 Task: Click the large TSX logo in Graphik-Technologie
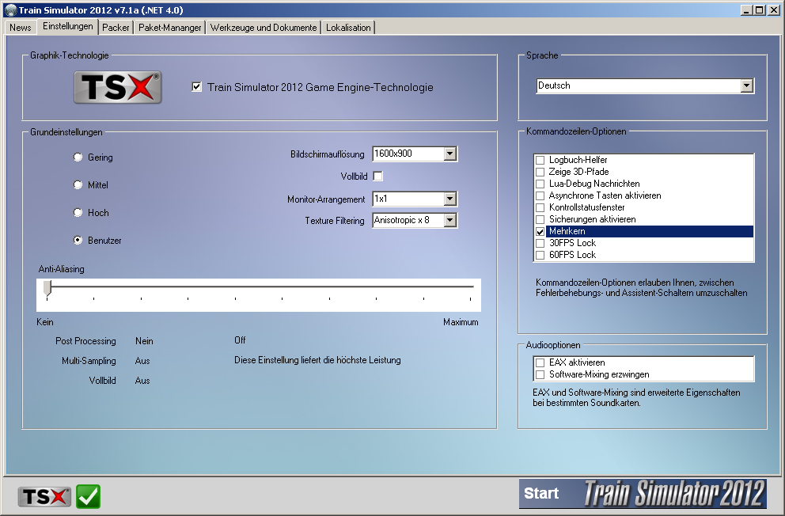click(118, 87)
